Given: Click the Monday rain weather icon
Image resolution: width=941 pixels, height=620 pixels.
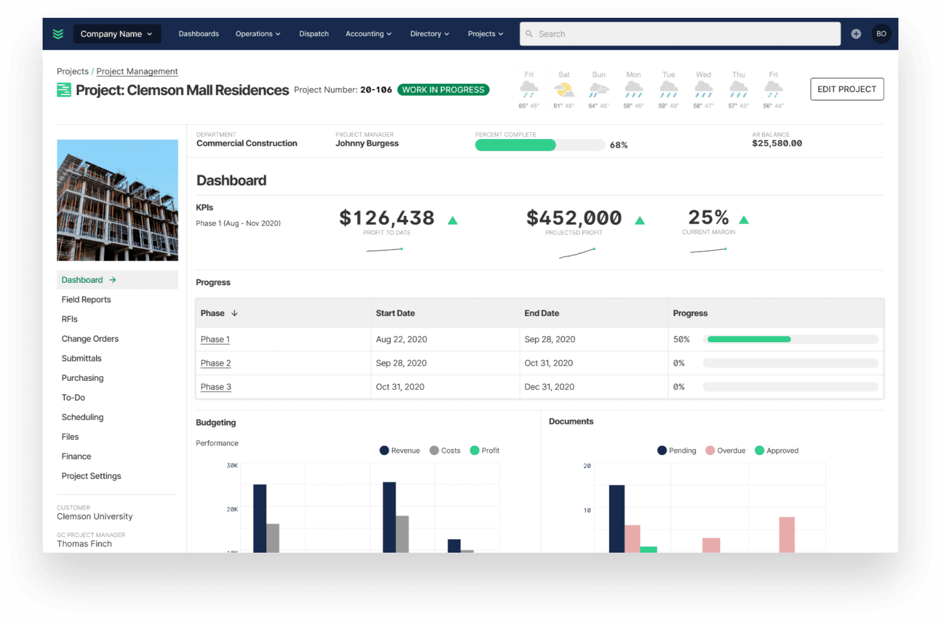Looking at the screenshot, I should (x=634, y=90).
